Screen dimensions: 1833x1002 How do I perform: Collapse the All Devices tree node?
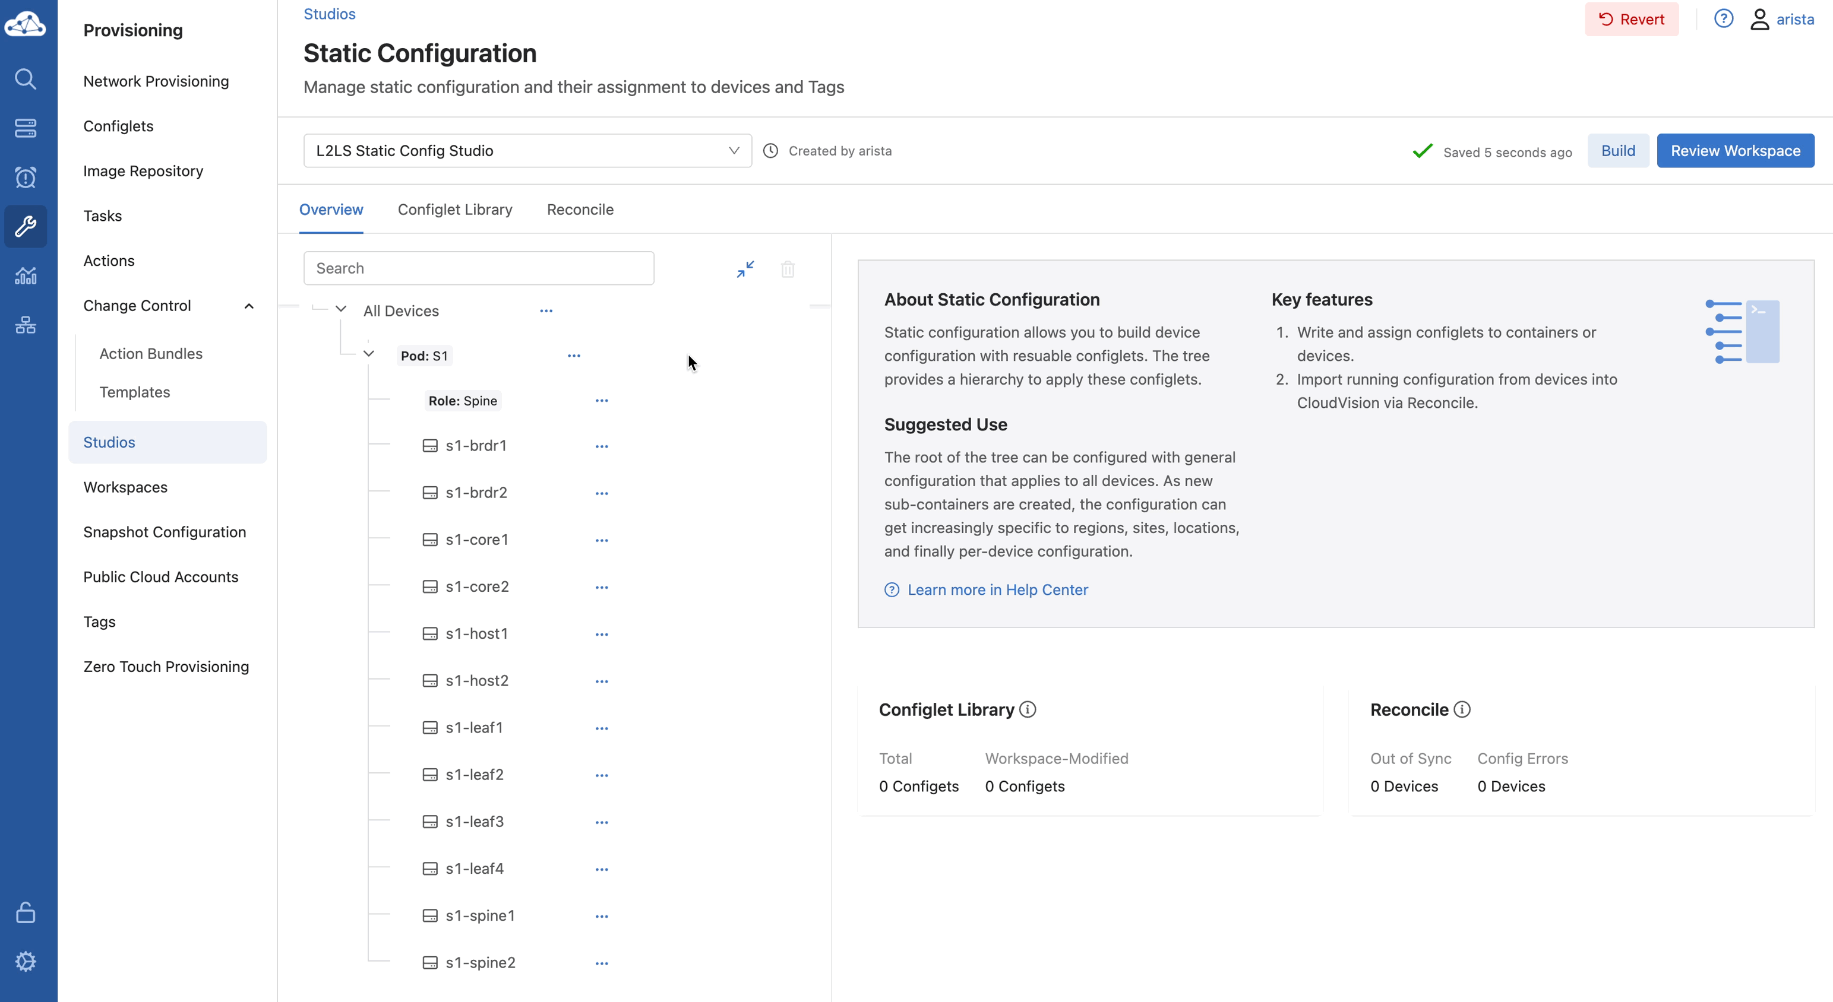(341, 309)
